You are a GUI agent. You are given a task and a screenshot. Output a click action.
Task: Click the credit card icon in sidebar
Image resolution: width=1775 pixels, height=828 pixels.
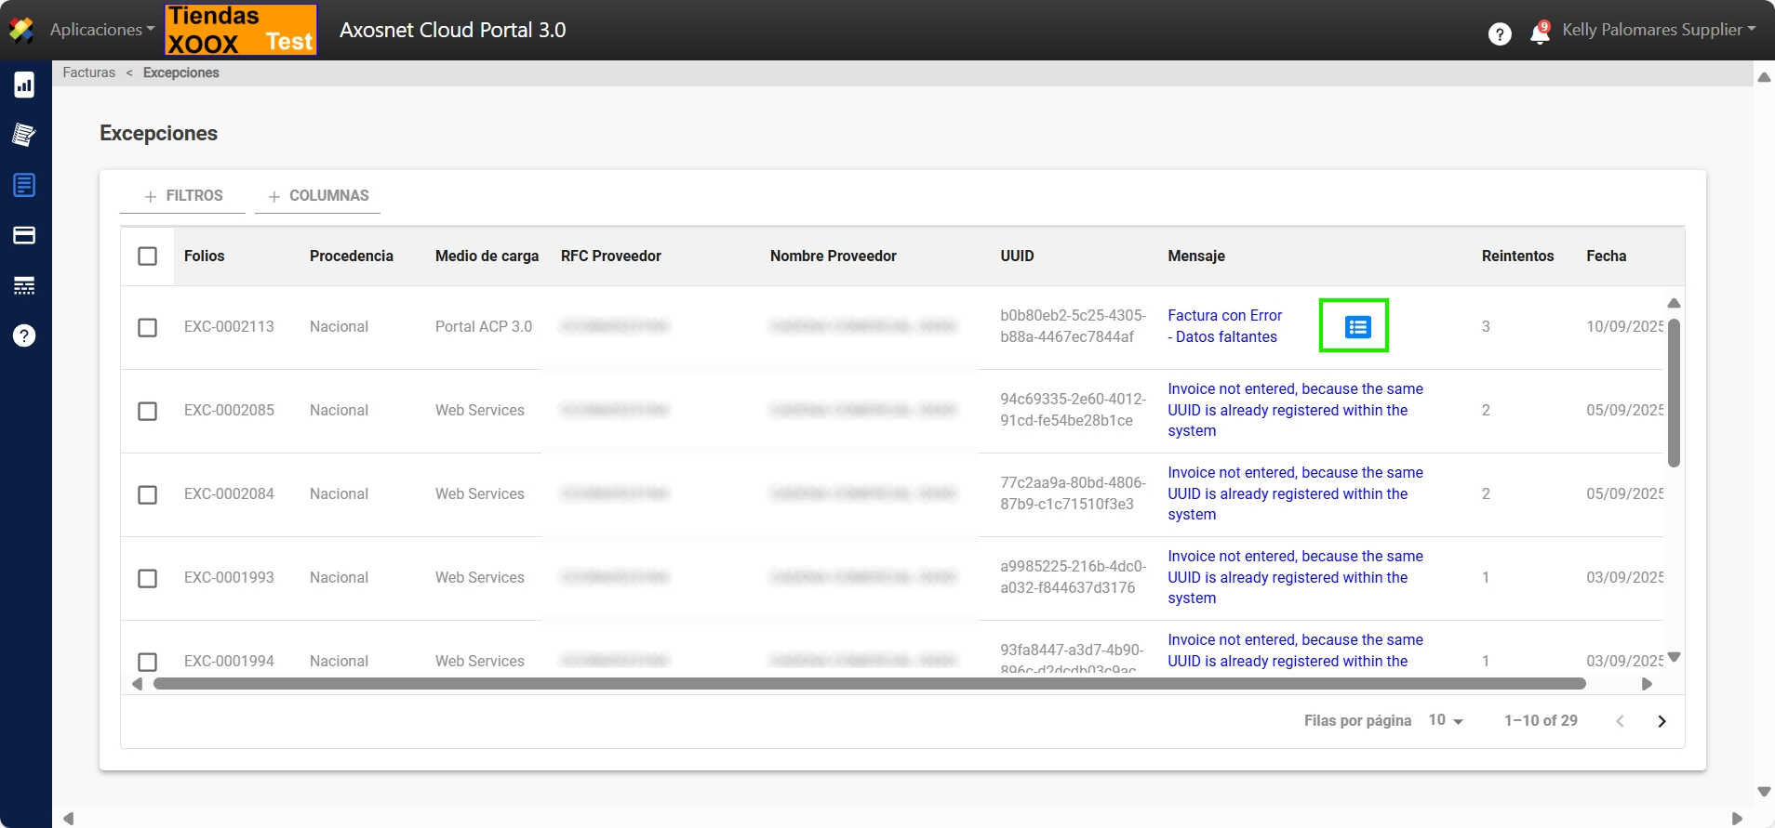(24, 235)
